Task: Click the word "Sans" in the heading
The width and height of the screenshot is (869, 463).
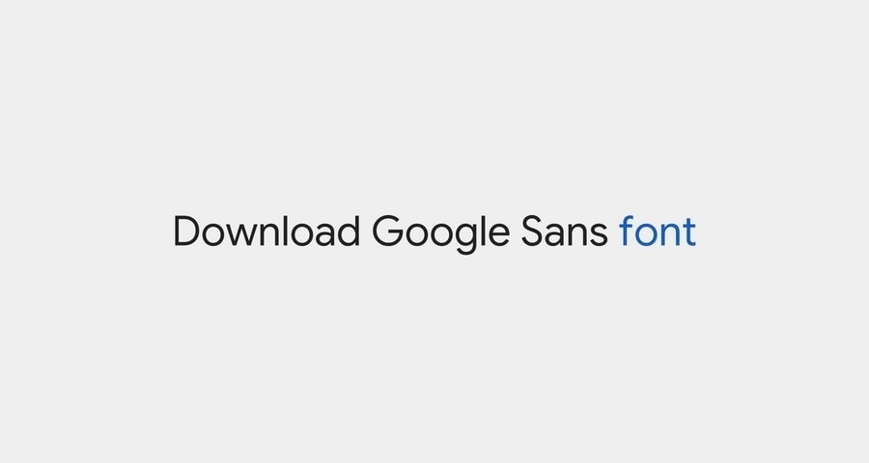Action: pyautogui.click(x=564, y=231)
